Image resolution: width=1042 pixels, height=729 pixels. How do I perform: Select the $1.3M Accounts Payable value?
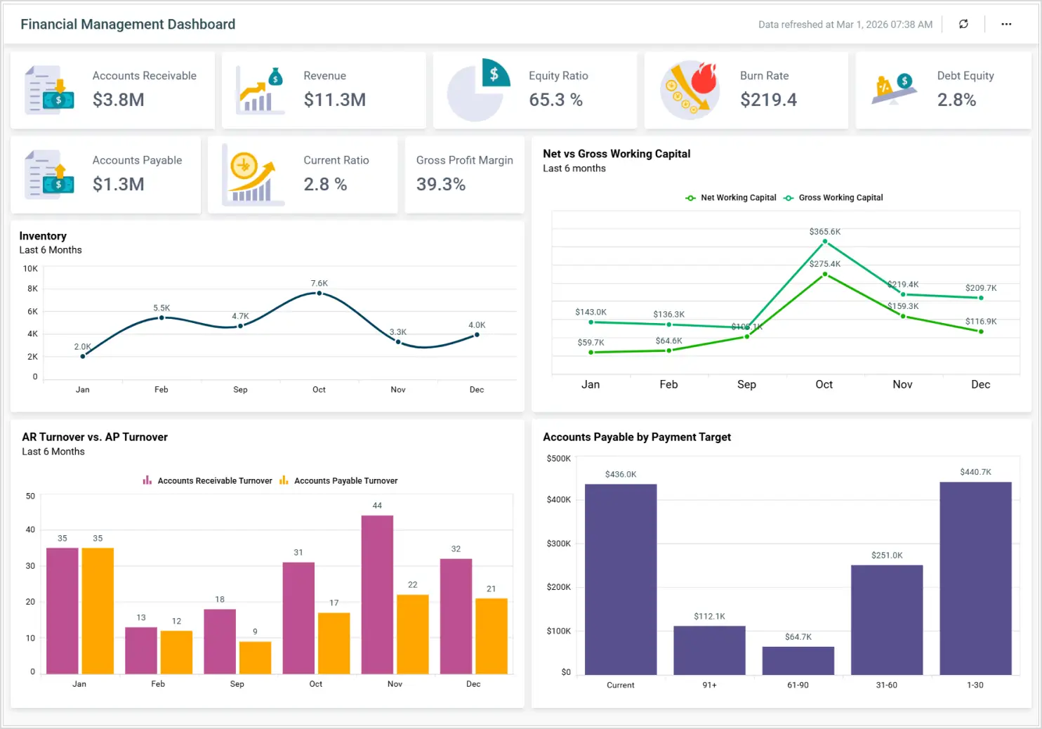(119, 184)
